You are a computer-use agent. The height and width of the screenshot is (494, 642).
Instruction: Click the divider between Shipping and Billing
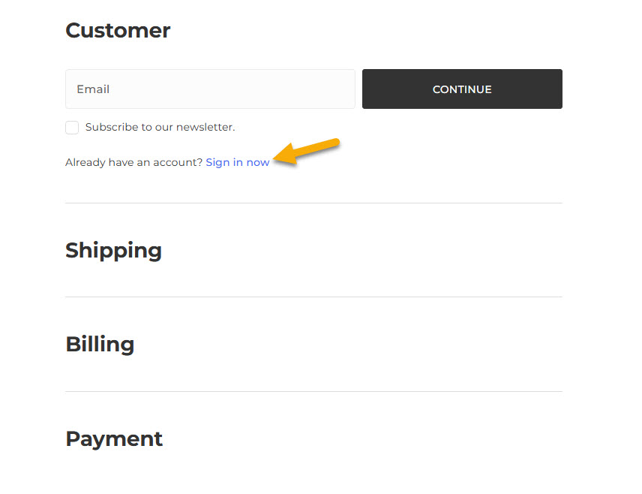coord(313,297)
